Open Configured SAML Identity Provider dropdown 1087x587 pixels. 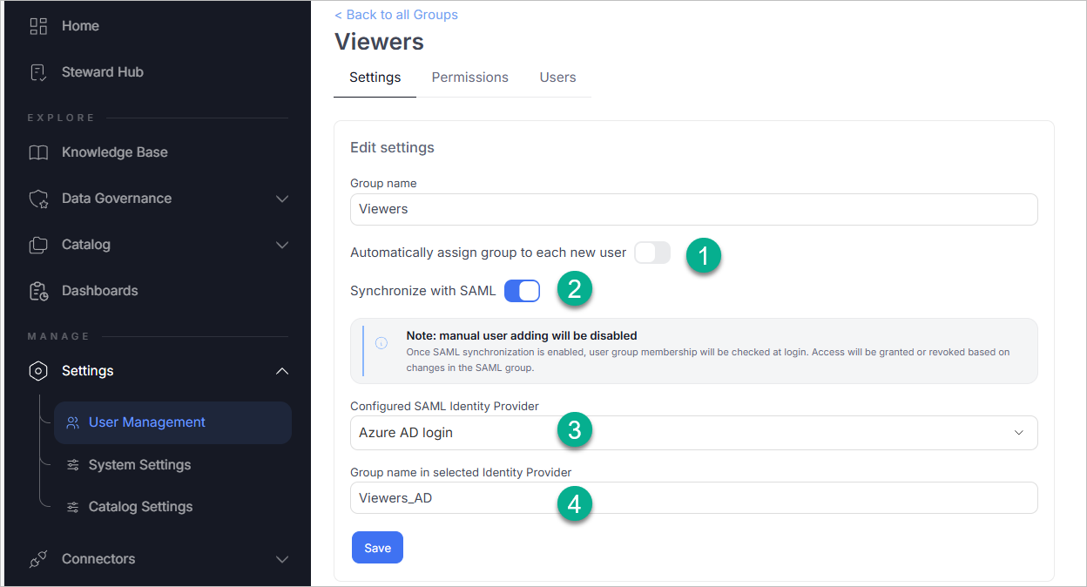pos(693,433)
